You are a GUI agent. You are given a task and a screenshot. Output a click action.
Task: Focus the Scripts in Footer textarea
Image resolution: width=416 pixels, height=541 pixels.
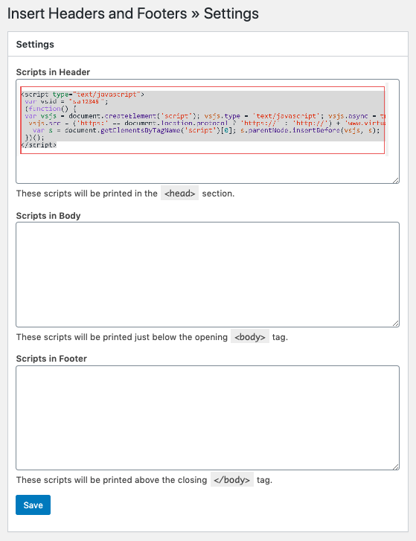point(208,417)
